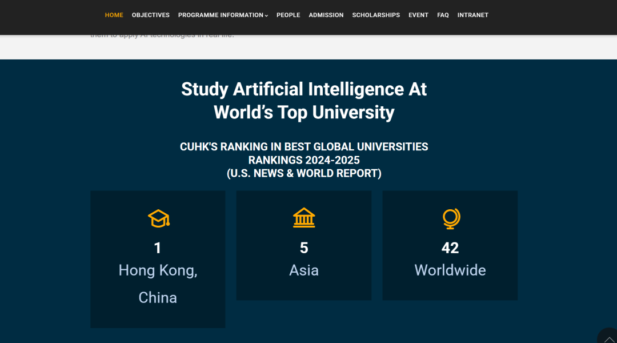Expand the Programme Information dropdown chevron
This screenshot has height=343, width=617.
266,15
